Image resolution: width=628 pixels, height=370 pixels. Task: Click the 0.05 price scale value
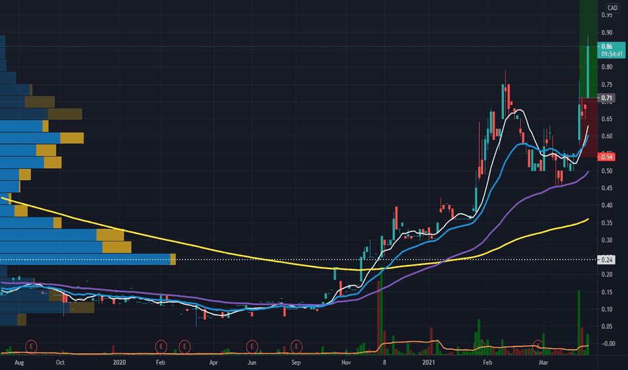coord(606,326)
